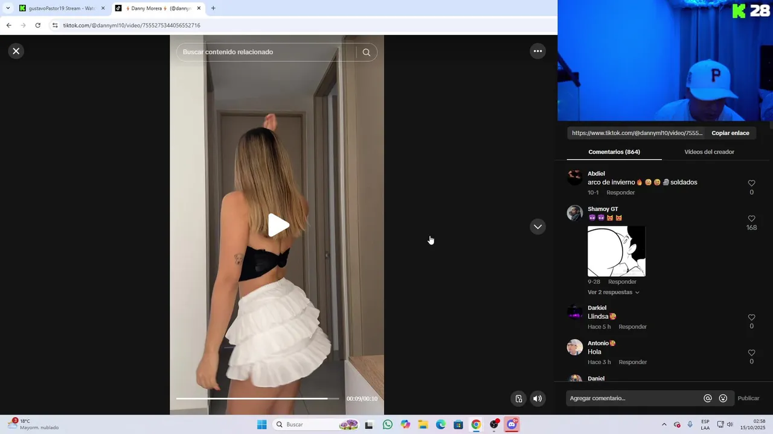Image resolution: width=773 pixels, height=434 pixels.
Task: Show hidden system tray icons chevron
Action: [x=664, y=425]
